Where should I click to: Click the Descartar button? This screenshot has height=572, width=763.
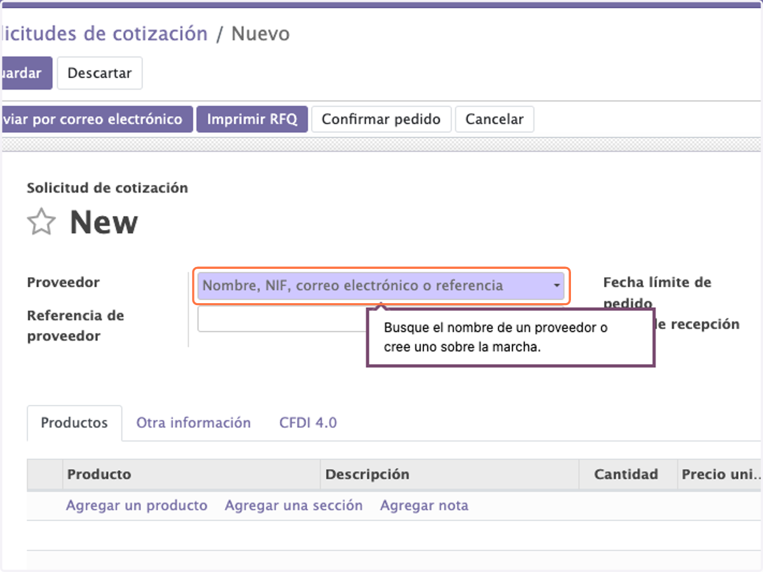tap(100, 73)
